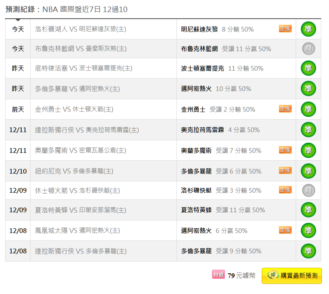Click gray 過 icon for 休士頓火箭 VS 洛杉磯快艇 row

tap(308, 190)
